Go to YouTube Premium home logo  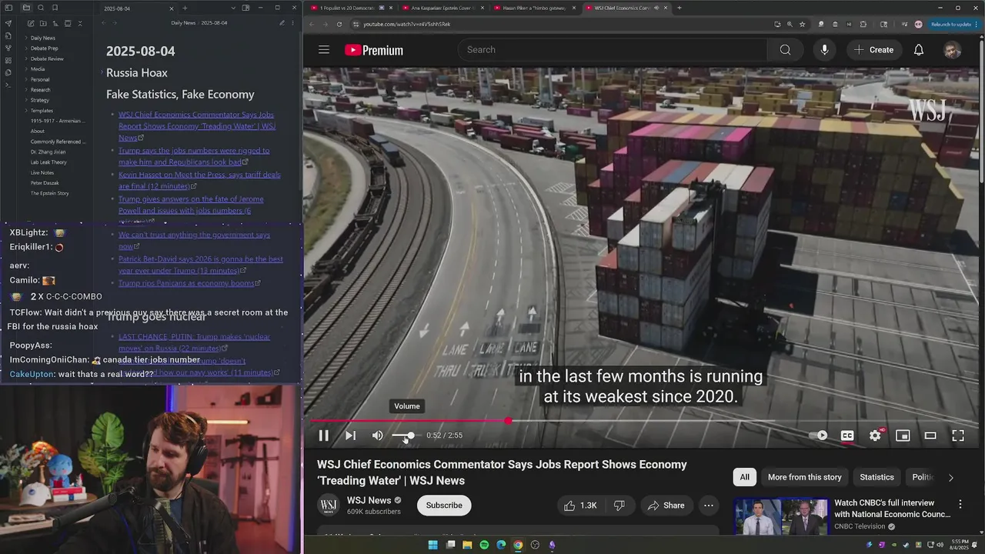(x=374, y=50)
